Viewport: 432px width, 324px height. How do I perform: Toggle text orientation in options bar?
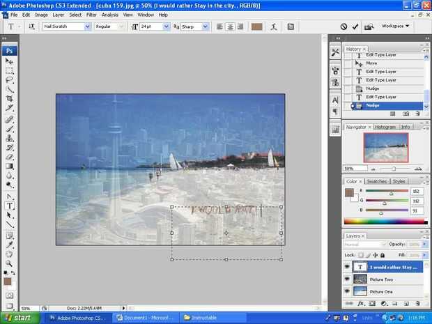tap(32, 26)
